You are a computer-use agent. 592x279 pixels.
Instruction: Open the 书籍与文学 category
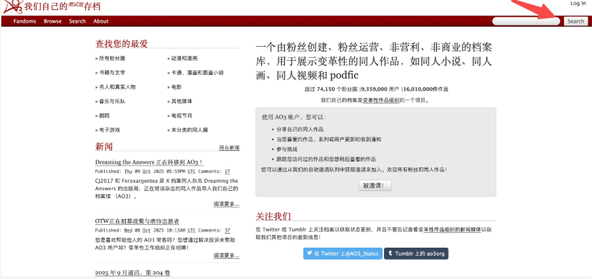tap(112, 73)
